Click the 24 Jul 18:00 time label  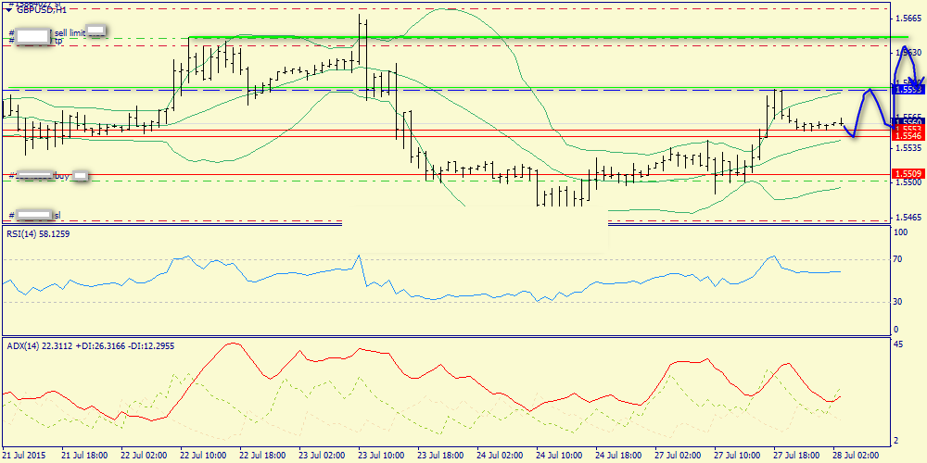point(617,456)
